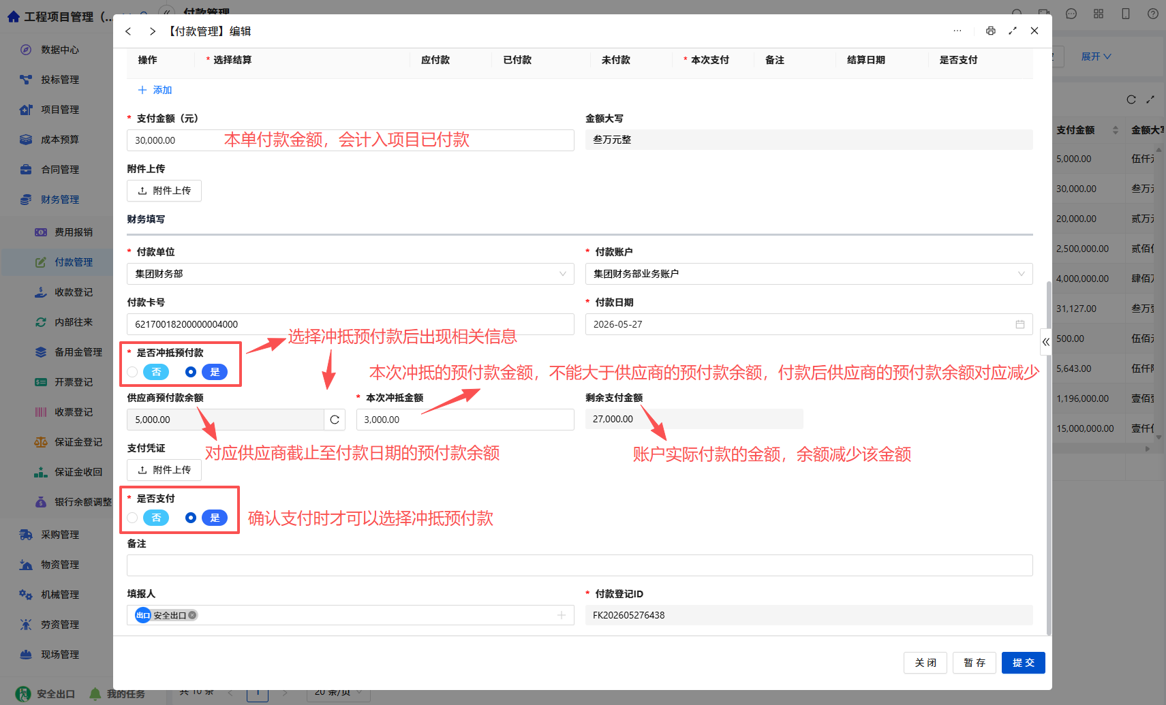Screen dimensions: 1166x705
Task: Open the more options ellipsis in dialog header
Action: [957, 31]
